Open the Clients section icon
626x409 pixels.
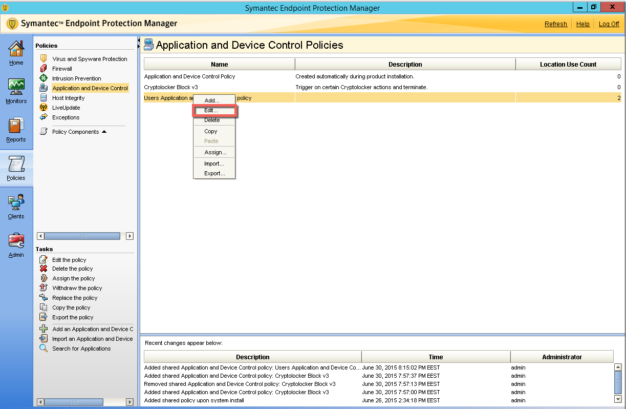pyautogui.click(x=16, y=203)
